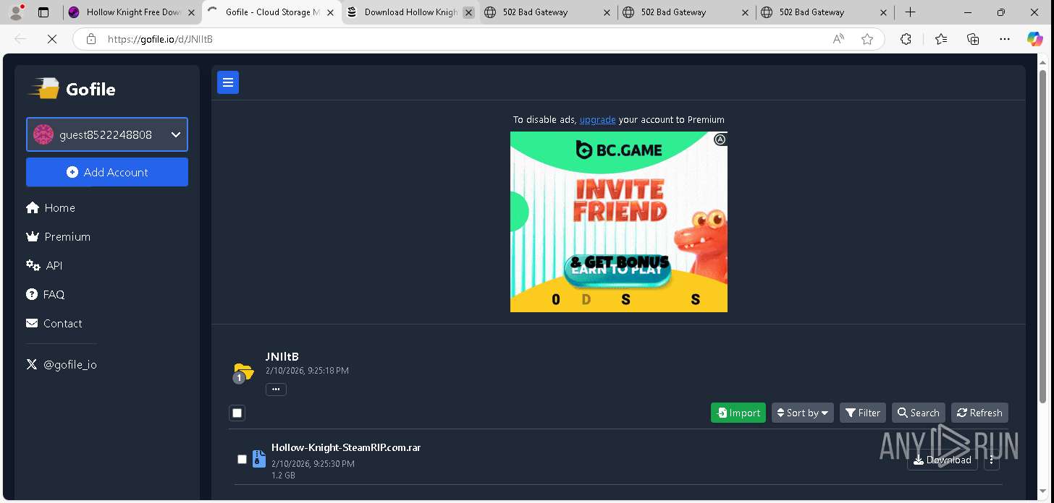Image resolution: width=1054 pixels, height=503 pixels.
Task: Click the Gofile logo icon
Action: click(x=44, y=89)
